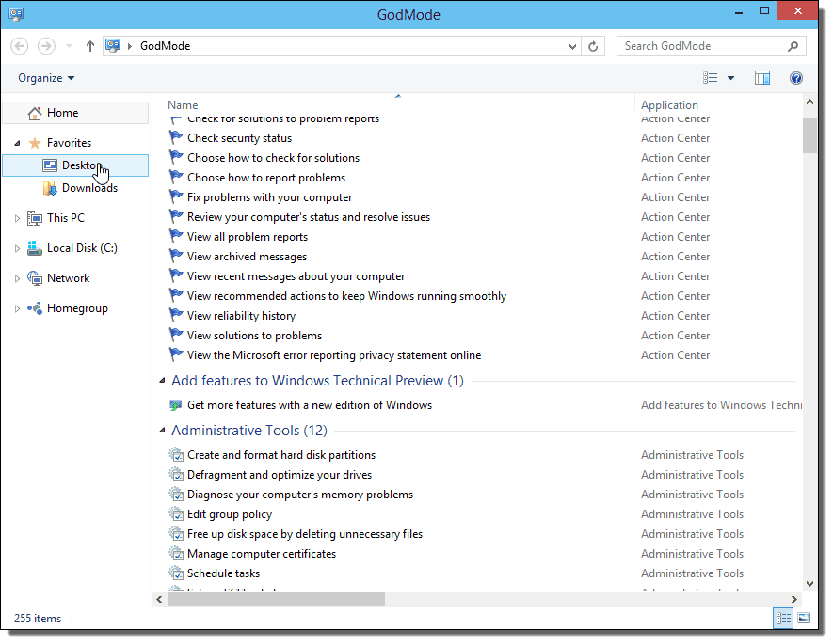The height and width of the screenshot is (644, 833).
Task: Click the Administrative Tools group header
Action: tap(248, 431)
